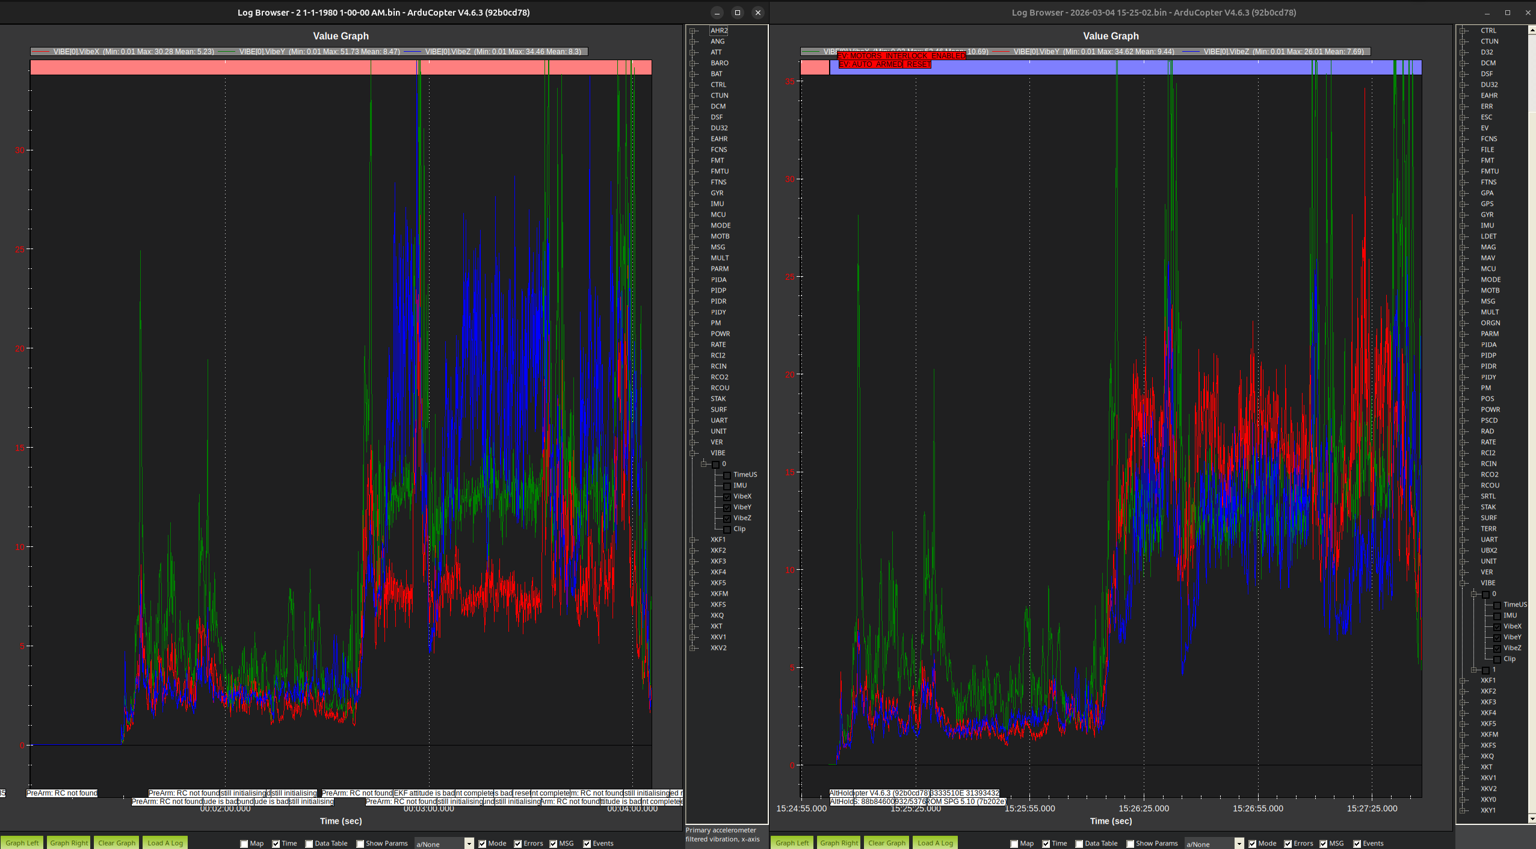Image resolution: width=1536 pixels, height=849 pixels.
Task: Maximize the 2026-03-04 Log Browser window
Action: point(1507,12)
